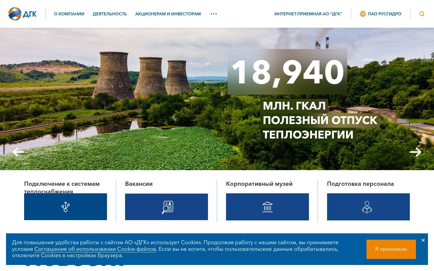Click Подключение к системам теплоснабжения heading
The image size is (434, 271).
62,187
